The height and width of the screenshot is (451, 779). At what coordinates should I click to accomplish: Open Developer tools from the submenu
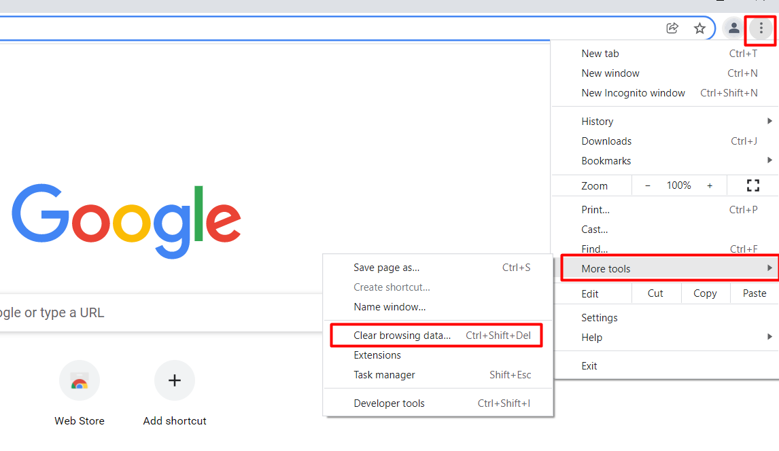438,403
